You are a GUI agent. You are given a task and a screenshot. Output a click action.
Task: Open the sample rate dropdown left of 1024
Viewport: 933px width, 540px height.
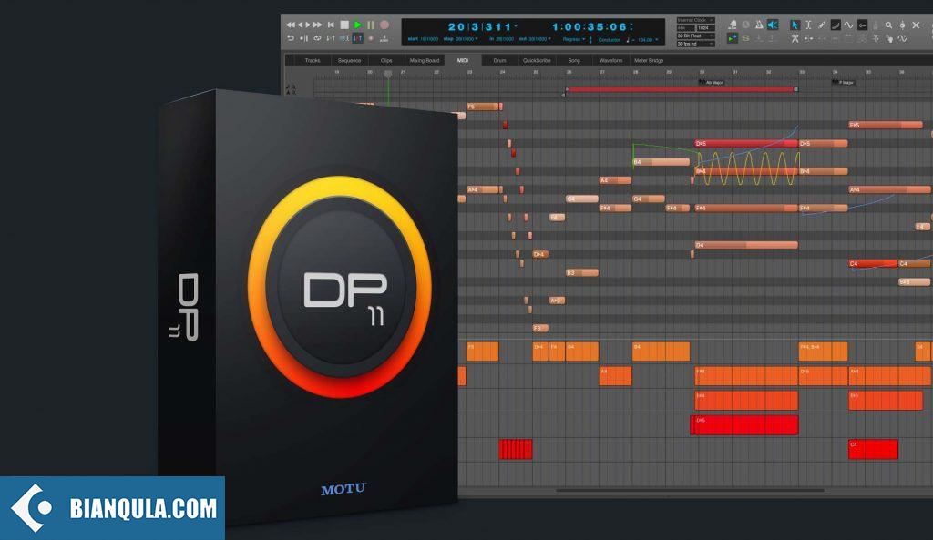coord(686,28)
